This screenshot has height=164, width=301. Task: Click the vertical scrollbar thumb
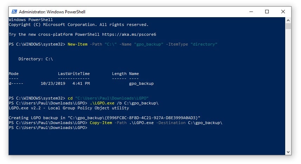(x=288, y=26)
